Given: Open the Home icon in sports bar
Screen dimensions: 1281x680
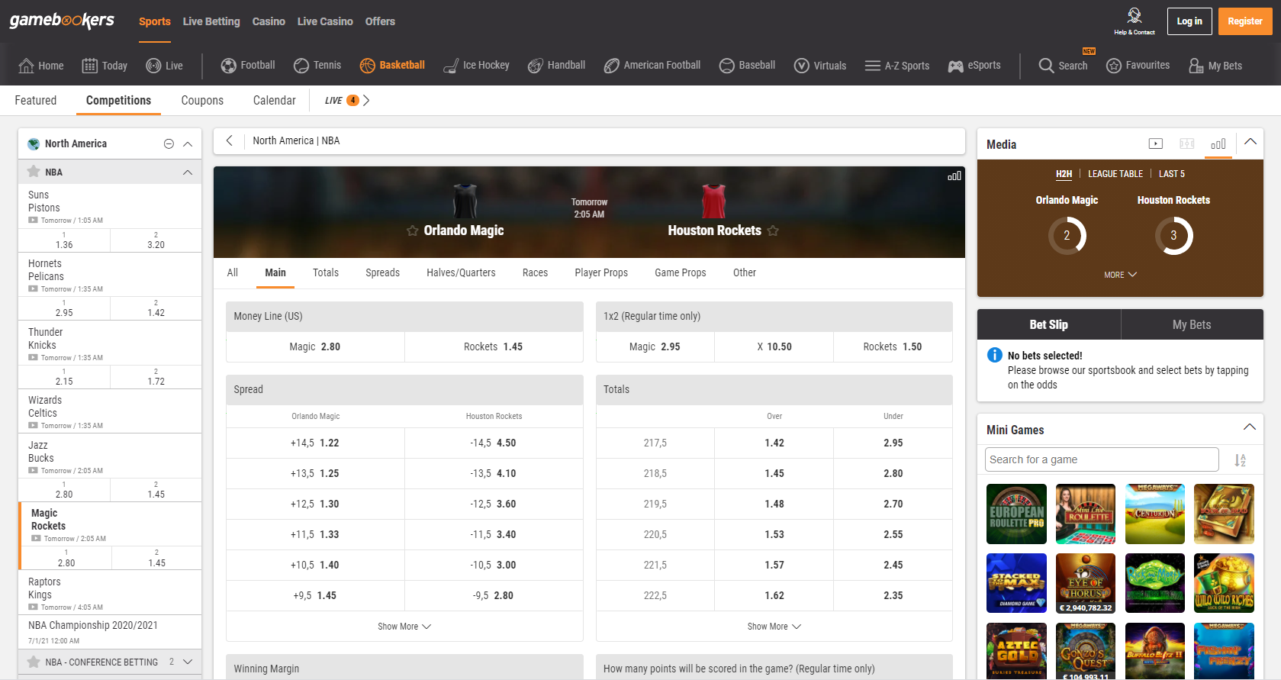Looking at the screenshot, I should 27,66.
